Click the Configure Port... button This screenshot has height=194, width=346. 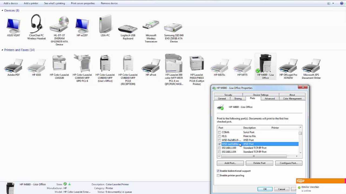click(289, 163)
